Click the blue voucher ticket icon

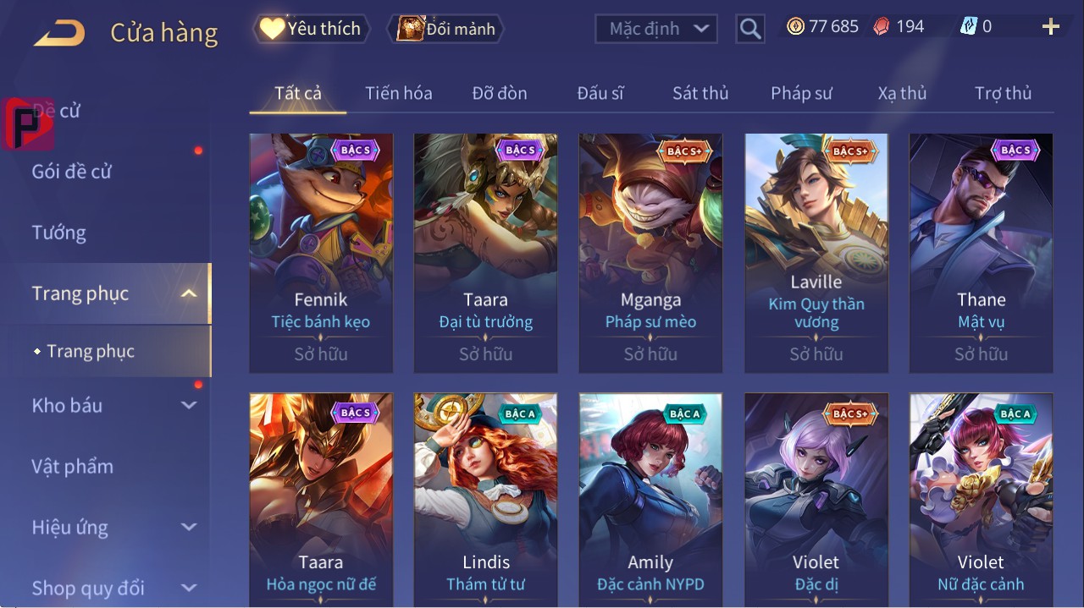click(968, 26)
